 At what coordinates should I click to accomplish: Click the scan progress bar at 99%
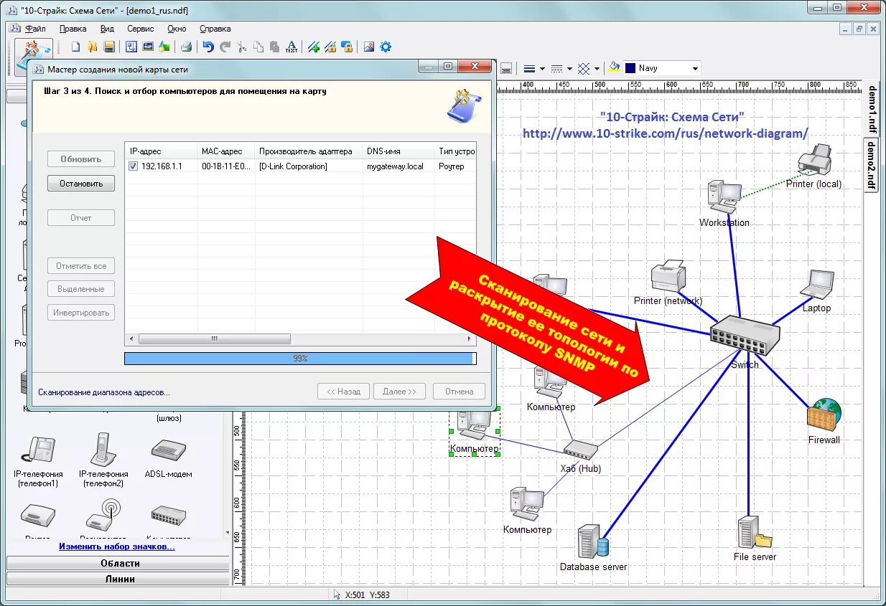299,358
